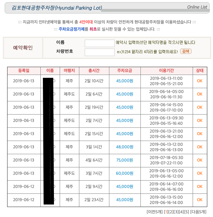Click total time 2일 23시간
Image resolution: width=213 pixels, height=217 pixels.
click(x=94, y=200)
